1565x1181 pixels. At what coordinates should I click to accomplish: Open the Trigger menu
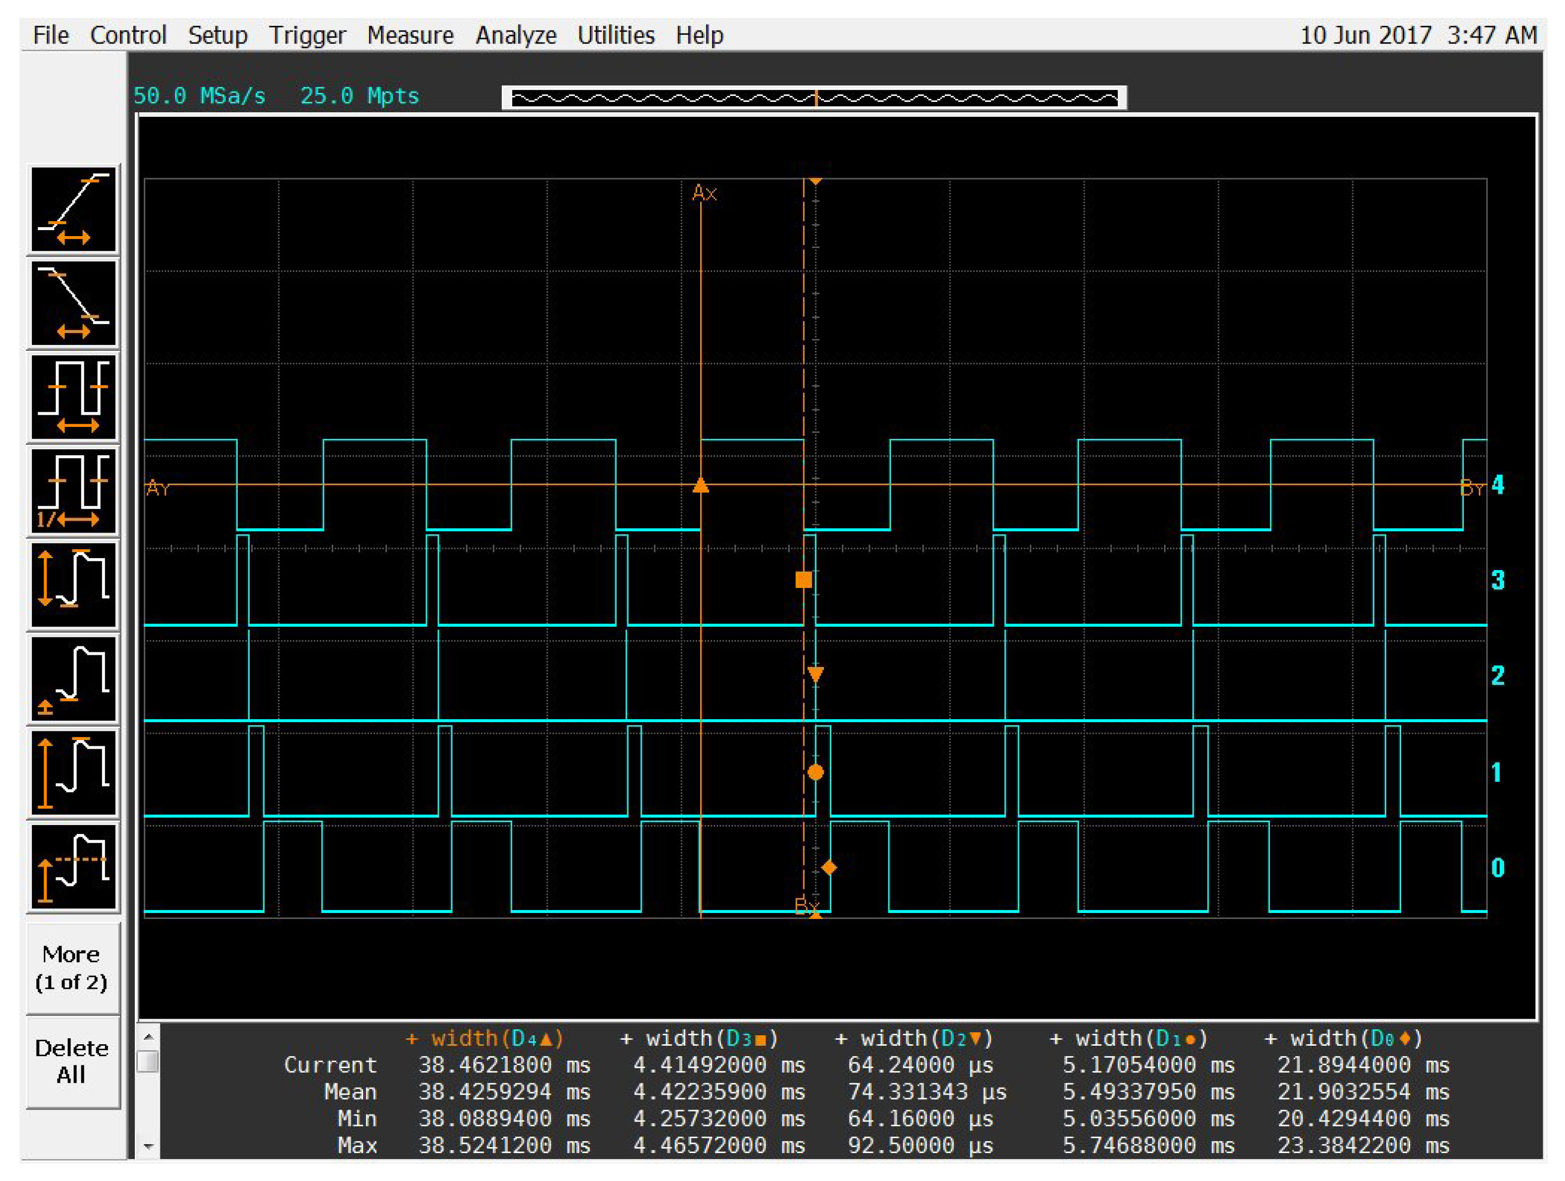307,34
